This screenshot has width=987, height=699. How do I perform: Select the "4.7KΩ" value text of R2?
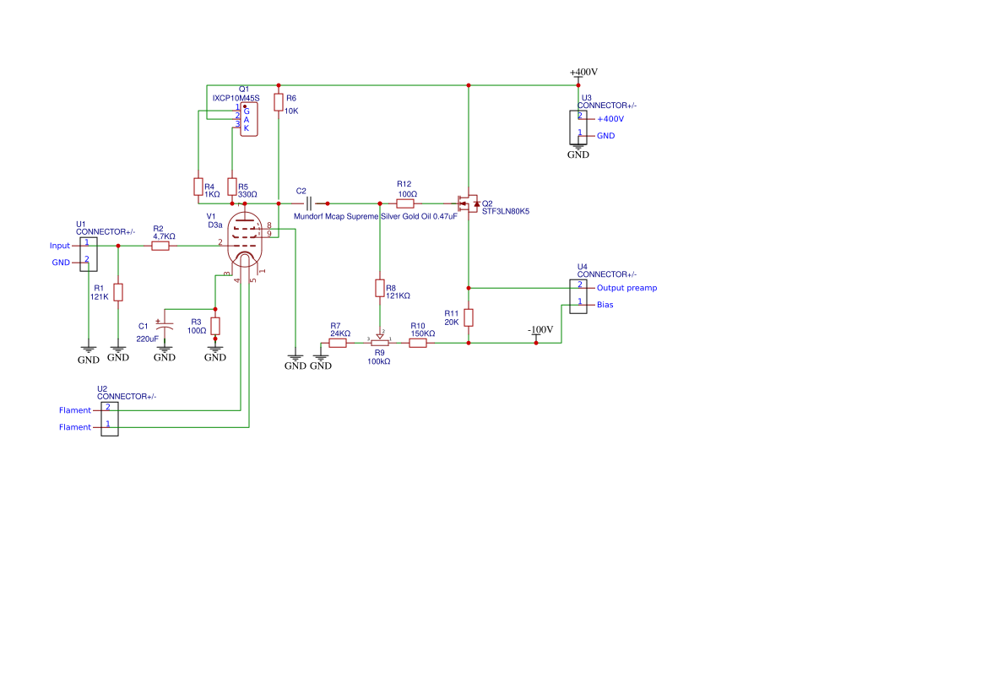[165, 236]
